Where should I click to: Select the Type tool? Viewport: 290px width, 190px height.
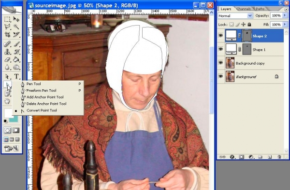coord(16,76)
